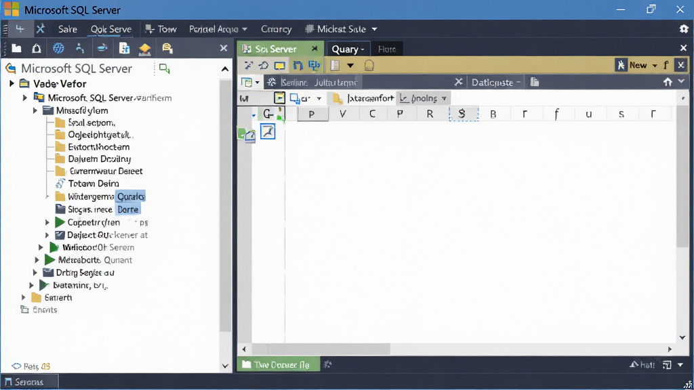The image size is (694, 390).
Task: Click the Tonw toolbar button
Action: (x=161, y=29)
